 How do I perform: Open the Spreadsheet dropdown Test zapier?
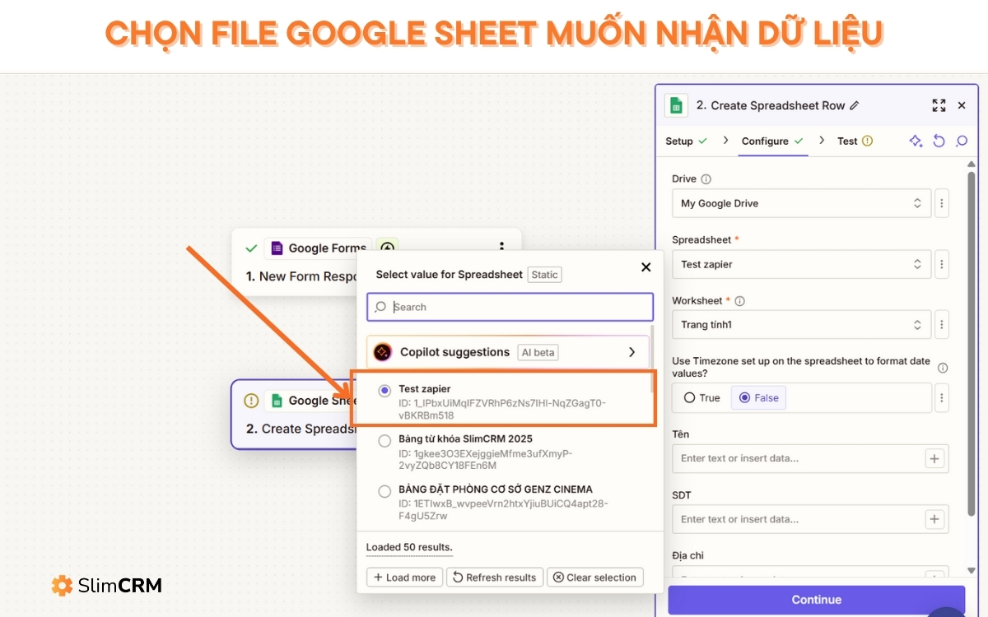[802, 264]
